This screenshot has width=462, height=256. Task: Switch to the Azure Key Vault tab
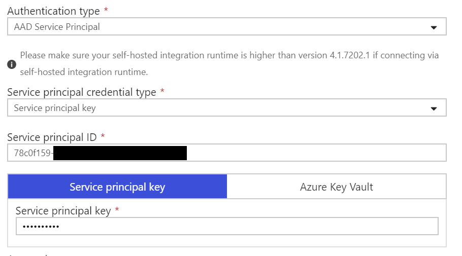click(x=337, y=187)
